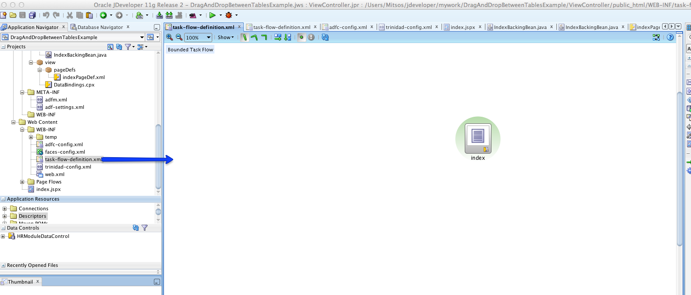Click the Open folder icon

pos(13,15)
